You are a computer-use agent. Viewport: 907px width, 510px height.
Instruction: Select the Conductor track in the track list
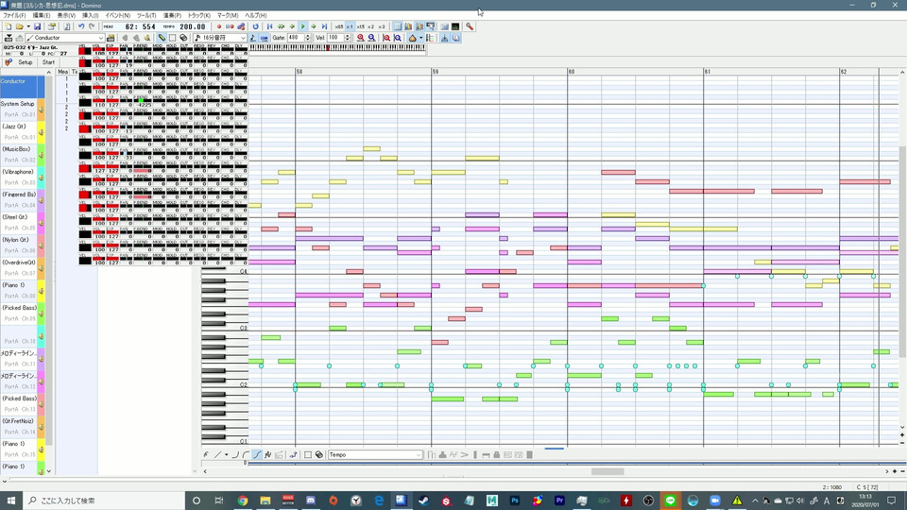coord(22,87)
